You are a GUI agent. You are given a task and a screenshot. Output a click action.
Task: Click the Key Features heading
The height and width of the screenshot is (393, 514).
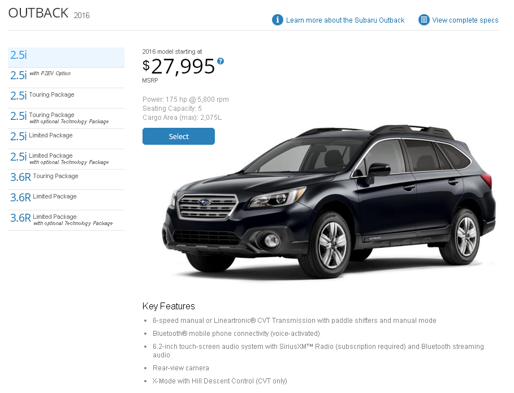[169, 306]
